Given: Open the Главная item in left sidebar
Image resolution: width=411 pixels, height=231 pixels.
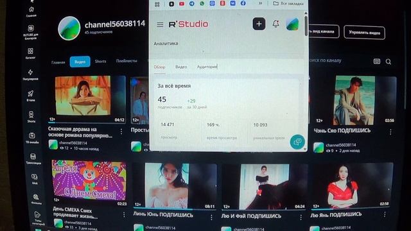Looking at the screenshot, I should [x=31, y=12].
